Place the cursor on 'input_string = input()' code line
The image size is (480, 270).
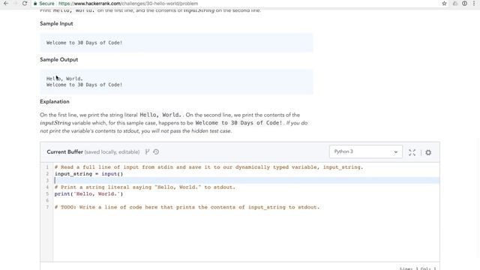88,174
